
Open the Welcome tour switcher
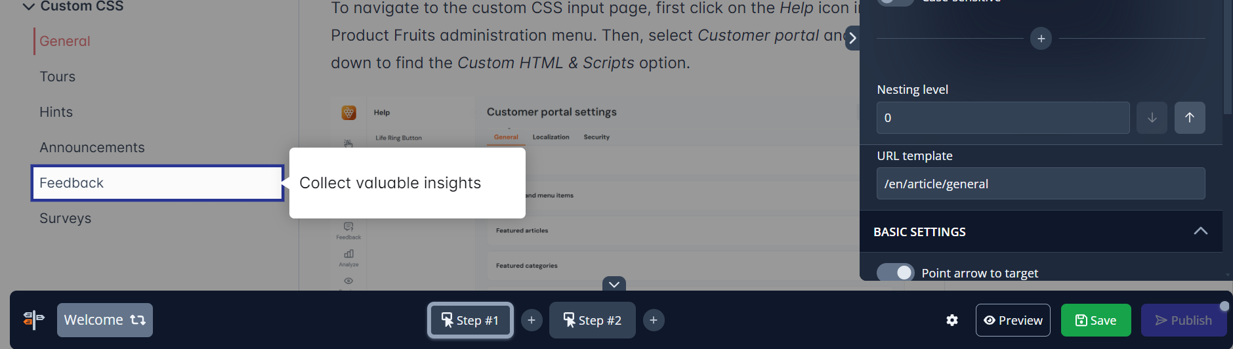point(105,320)
